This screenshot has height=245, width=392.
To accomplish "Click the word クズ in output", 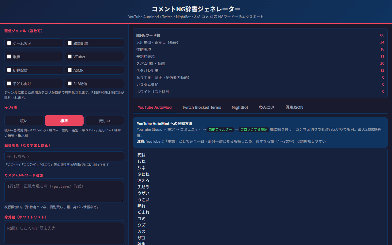I will [141, 225].
